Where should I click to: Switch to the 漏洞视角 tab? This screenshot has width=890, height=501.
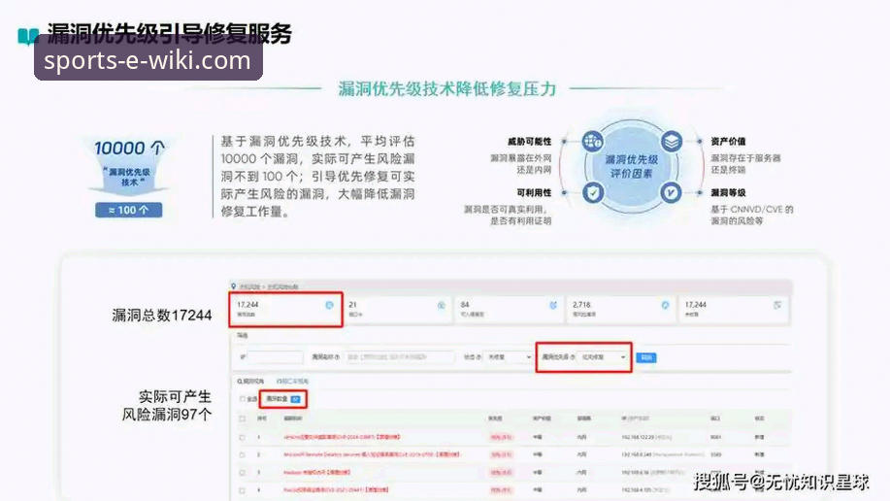tap(249, 382)
